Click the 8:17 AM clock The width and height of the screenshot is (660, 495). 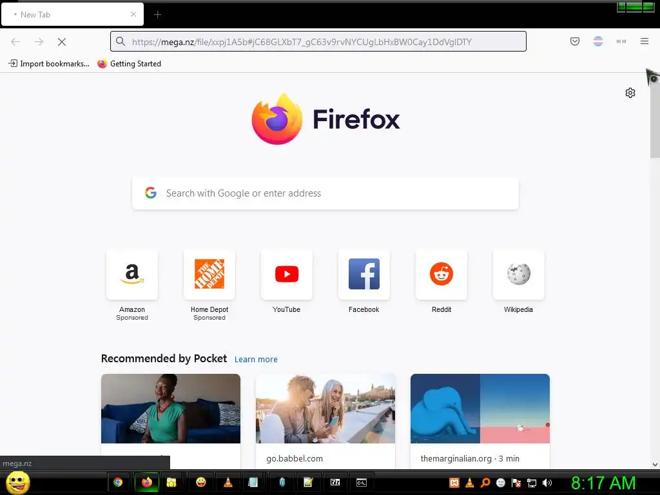(603, 483)
